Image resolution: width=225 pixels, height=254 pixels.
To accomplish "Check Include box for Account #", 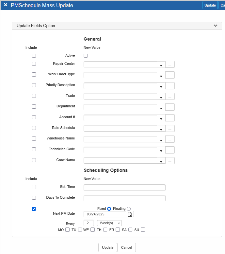I will coord(34,117).
